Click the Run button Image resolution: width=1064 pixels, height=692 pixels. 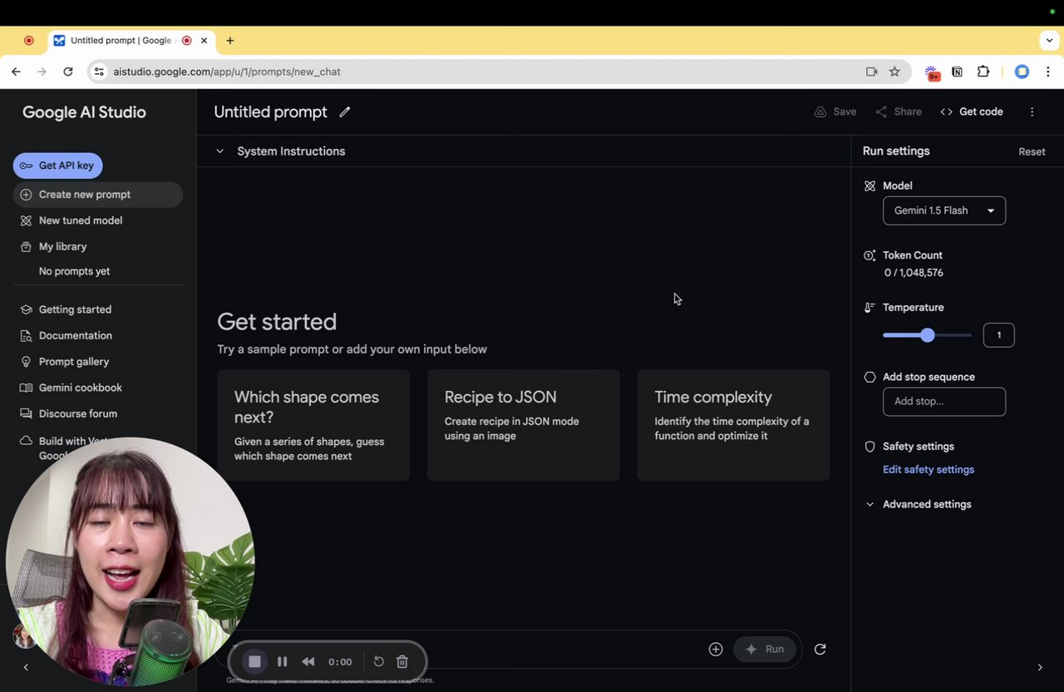pyautogui.click(x=764, y=650)
